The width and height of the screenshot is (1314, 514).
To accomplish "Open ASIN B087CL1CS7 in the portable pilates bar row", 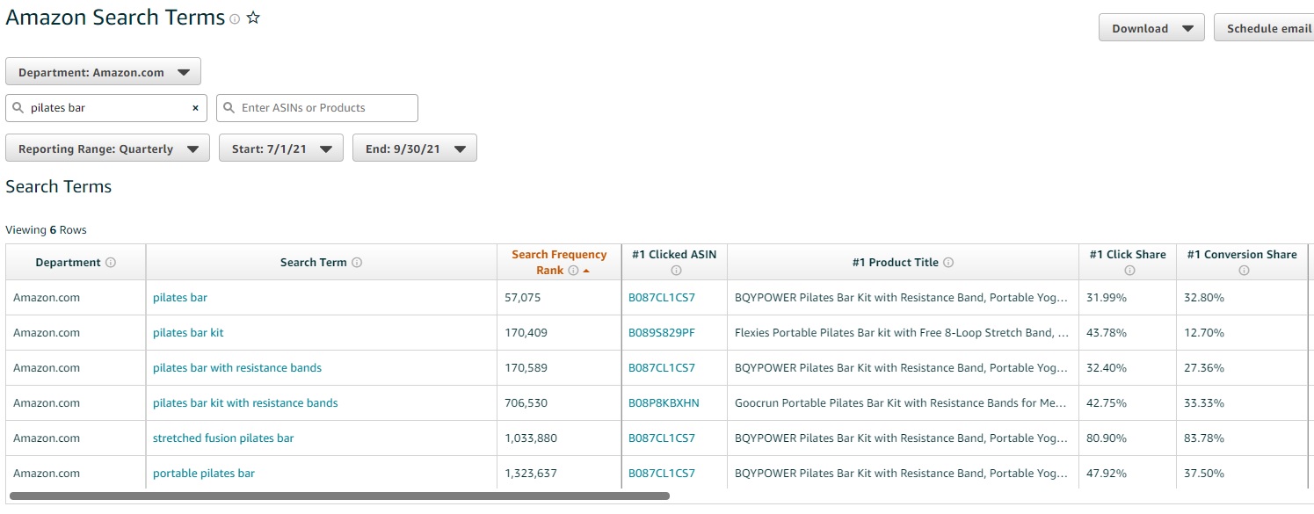I will pos(662,474).
